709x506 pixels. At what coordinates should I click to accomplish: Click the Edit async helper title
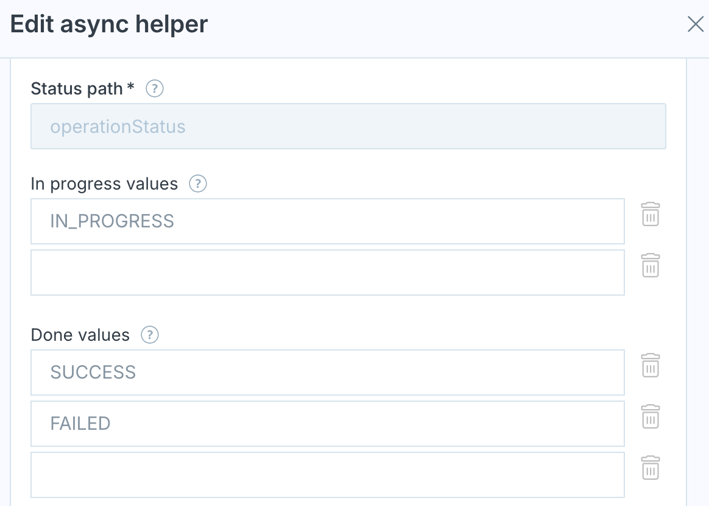[x=109, y=24]
